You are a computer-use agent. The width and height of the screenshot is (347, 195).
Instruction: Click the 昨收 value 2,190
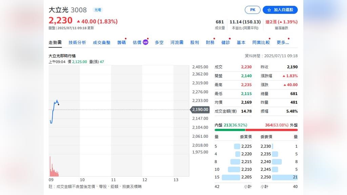click(x=292, y=67)
